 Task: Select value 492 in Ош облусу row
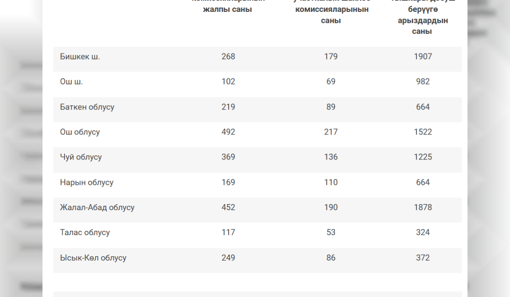(x=228, y=132)
